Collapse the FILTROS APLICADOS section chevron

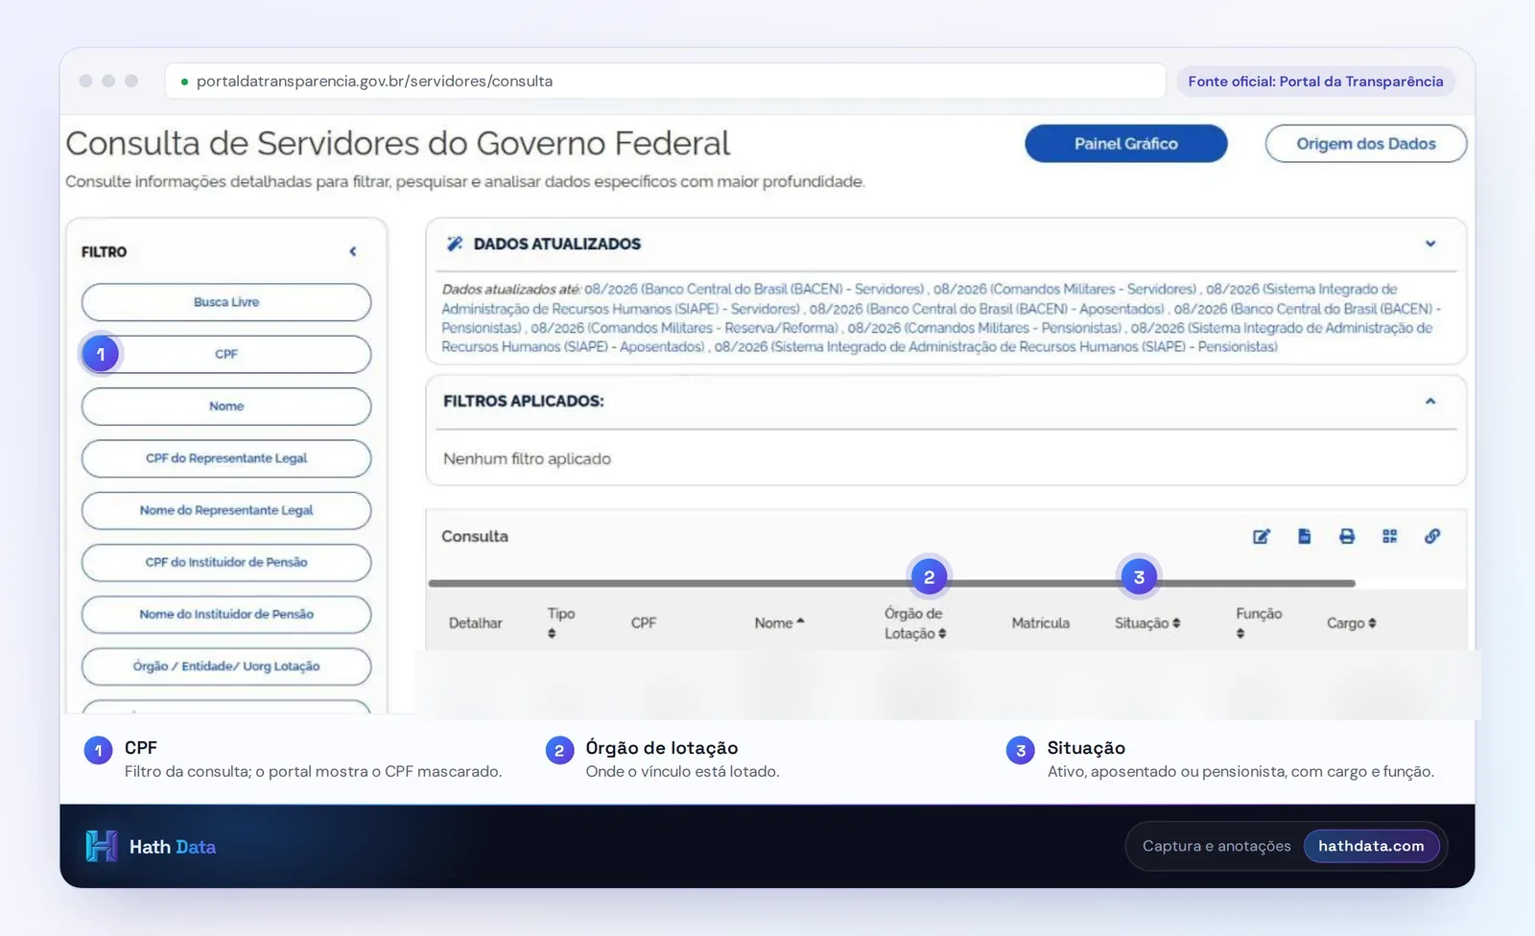point(1430,401)
